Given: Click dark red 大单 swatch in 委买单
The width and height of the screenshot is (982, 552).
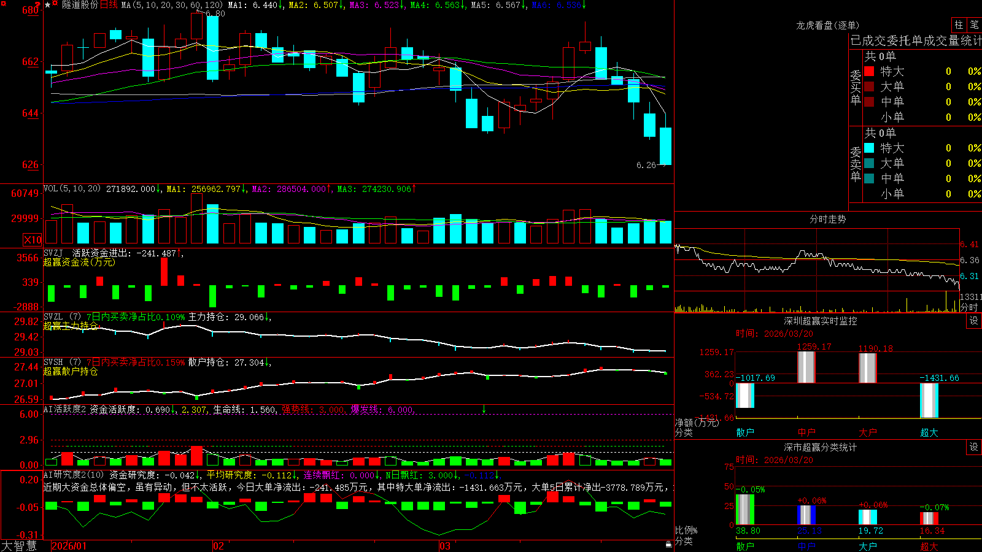Looking at the screenshot, I should click(869, 86).
